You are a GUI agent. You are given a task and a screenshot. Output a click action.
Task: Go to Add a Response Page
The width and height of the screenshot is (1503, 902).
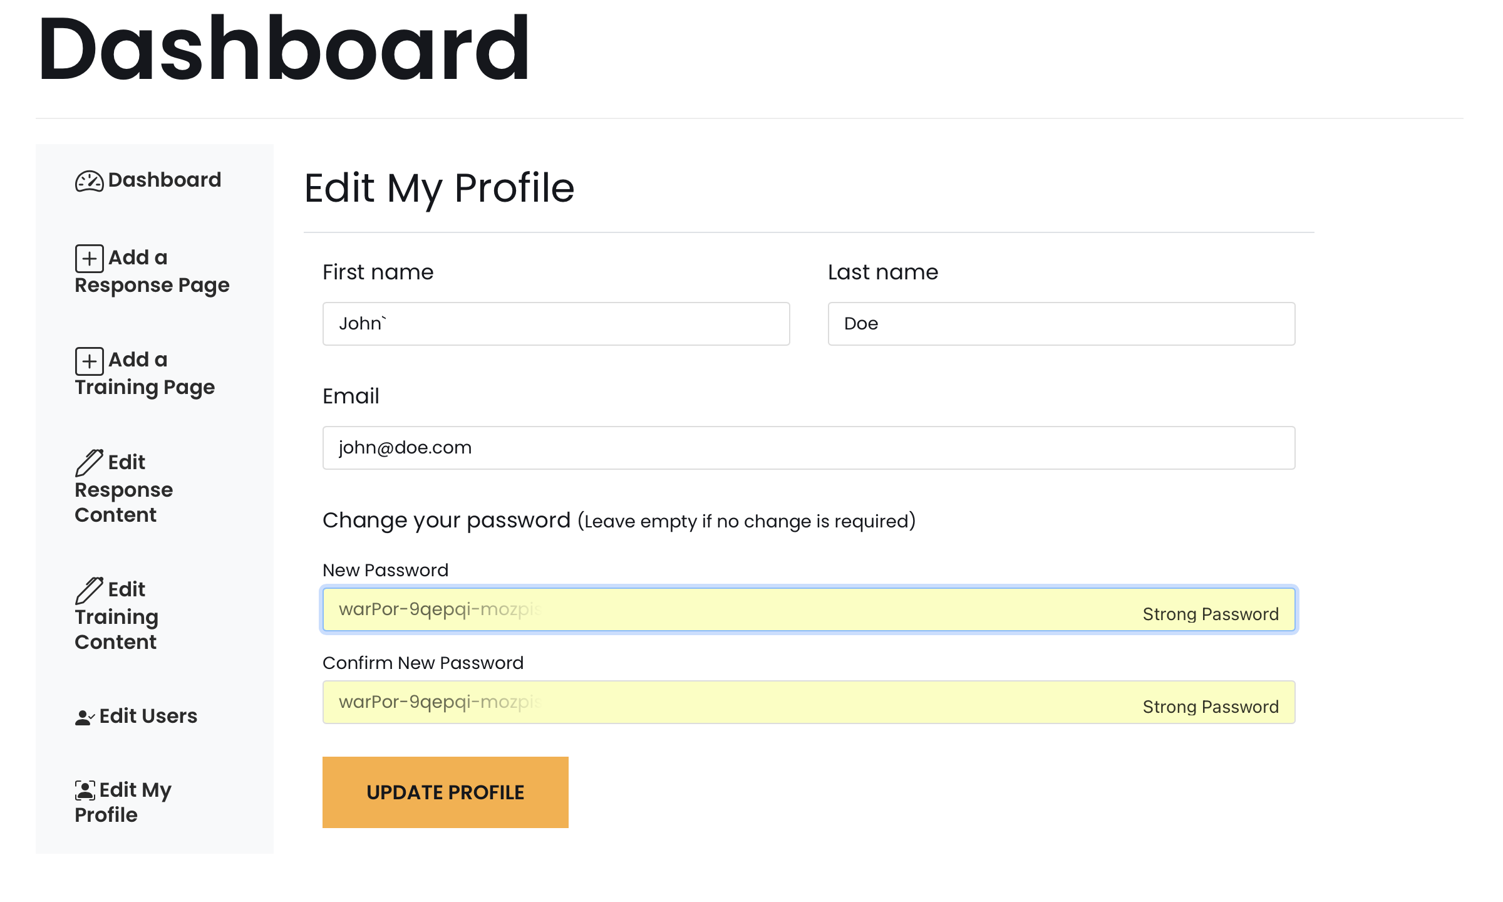[x=152, y=272]
